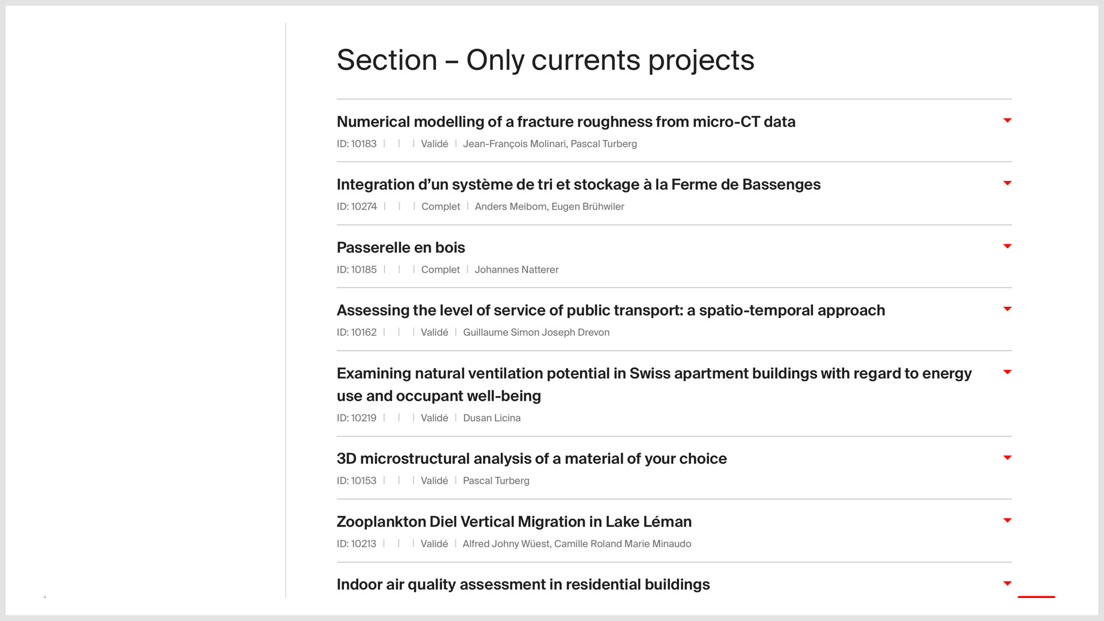This screenshot has width=1104, height=621.
Task: Open the Indoor air quality assessment project
Action: coord(523,584)
